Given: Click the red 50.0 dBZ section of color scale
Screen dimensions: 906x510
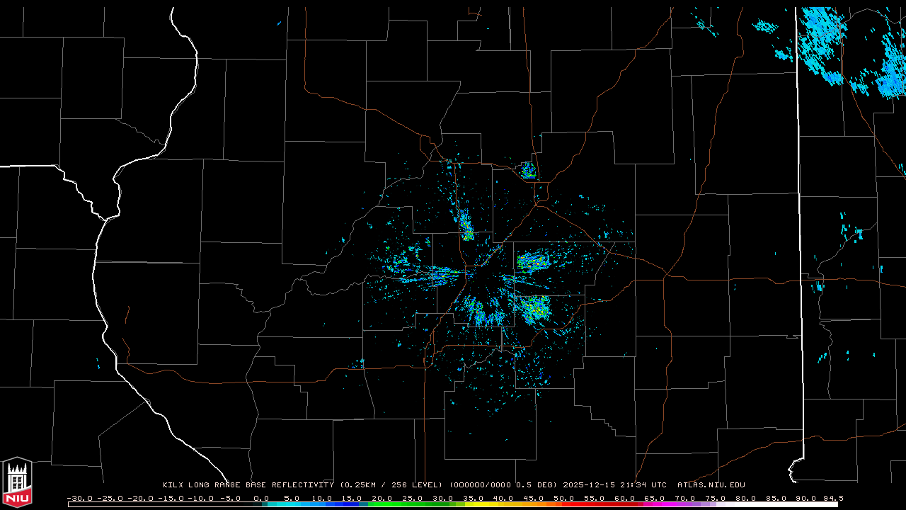Looking at the screenshot, I should pos(564,504).
